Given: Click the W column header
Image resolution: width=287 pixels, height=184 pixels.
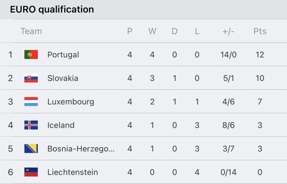Looking at the screenshot, I should (x=152, y=31).
